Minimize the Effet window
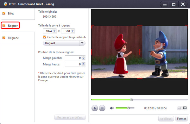The image size is (190, 124). click(x=165, y=4)
